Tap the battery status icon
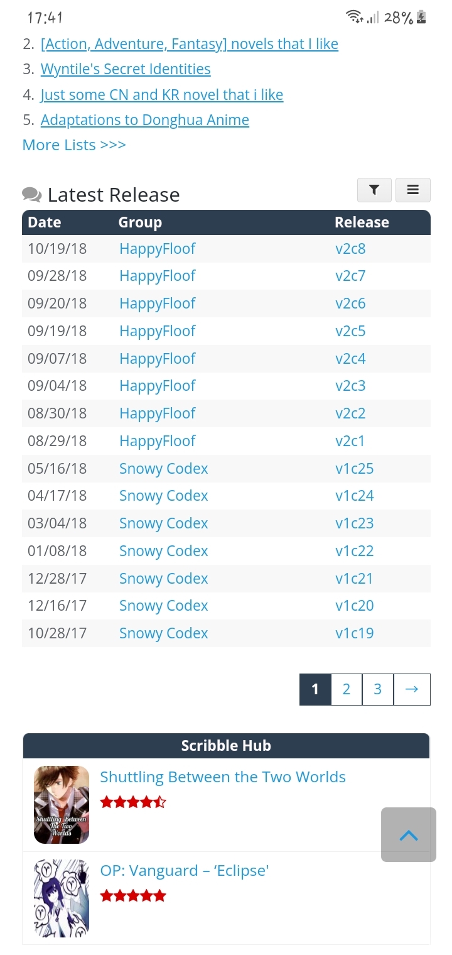The image size is (452, 955). pyautogui.click(x=421, y=18)
